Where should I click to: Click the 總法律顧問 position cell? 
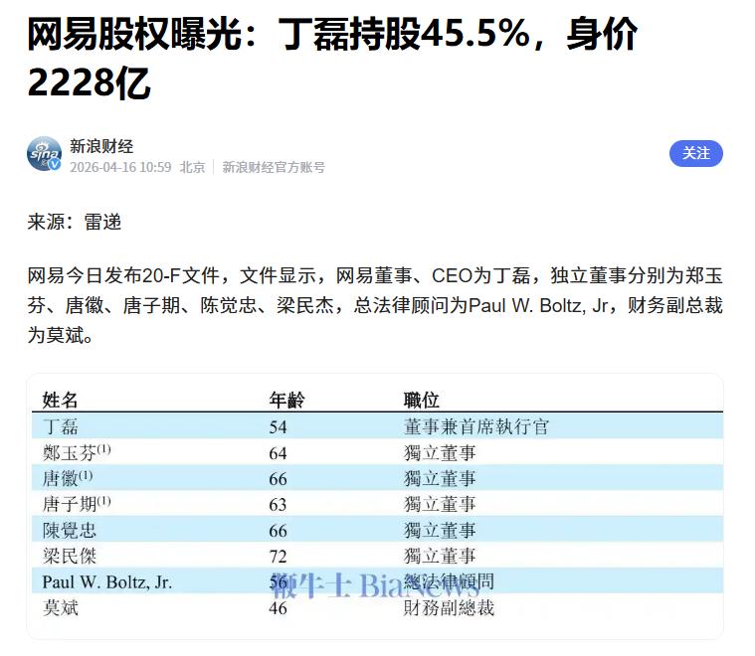[x=449, y=581]
